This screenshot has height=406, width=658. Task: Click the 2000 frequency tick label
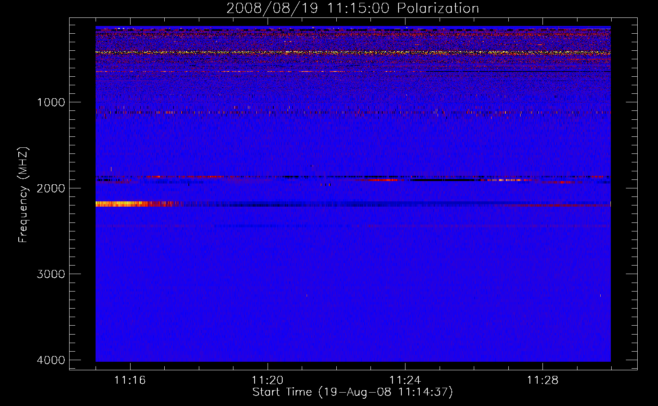51,188
